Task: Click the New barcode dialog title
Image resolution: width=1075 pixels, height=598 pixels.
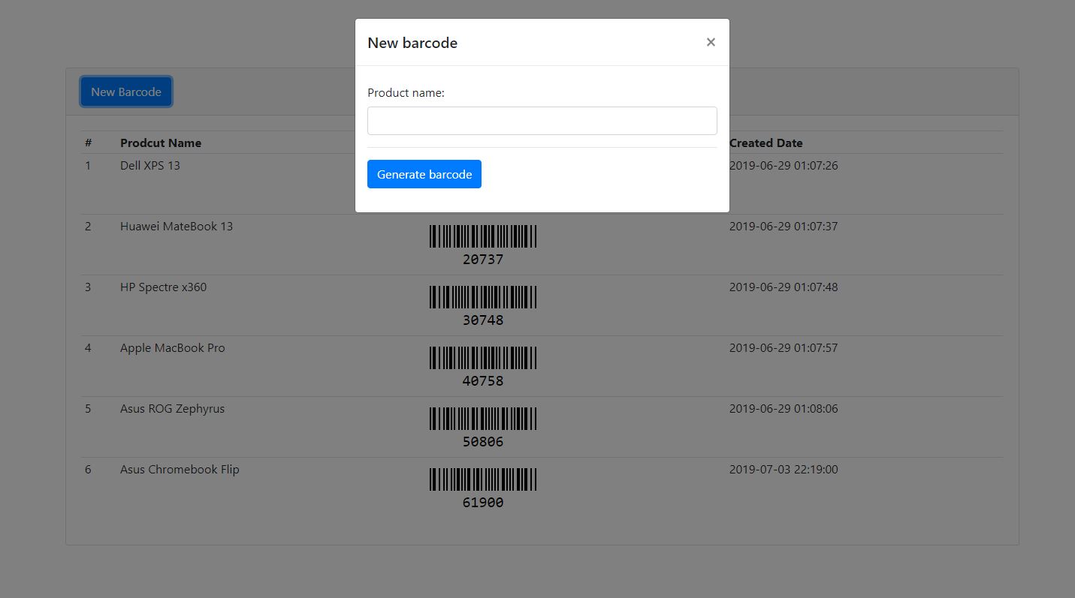Action: [x=412, y=43]
